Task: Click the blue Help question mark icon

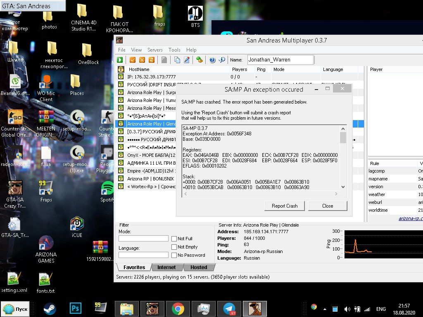Action: click(x=212, y=60)
